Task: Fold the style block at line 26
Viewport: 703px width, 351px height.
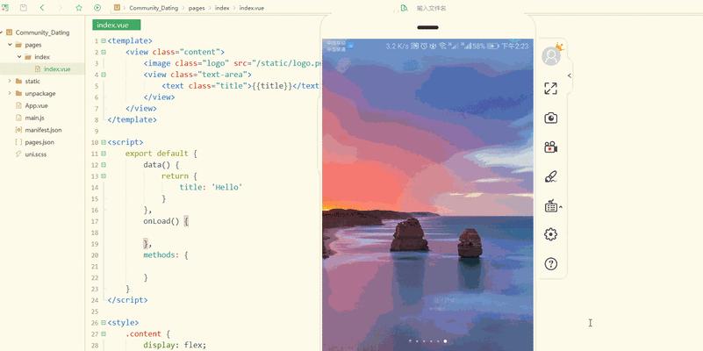Action: [104, 322]
